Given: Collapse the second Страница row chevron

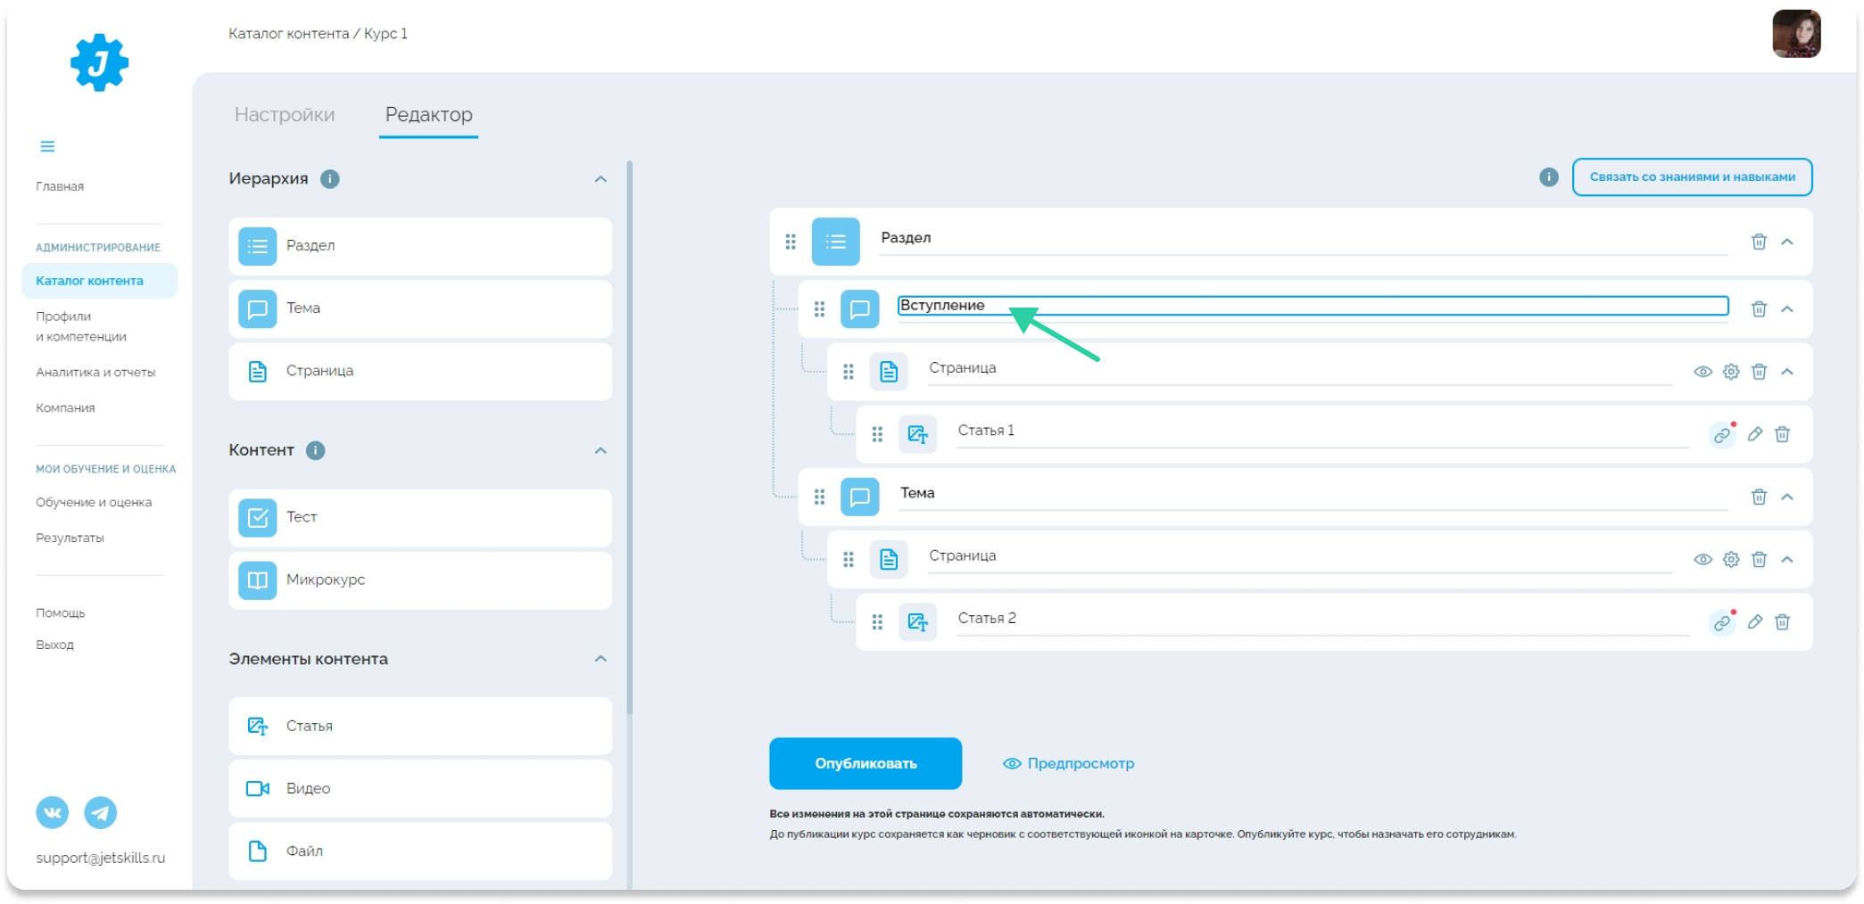Looking at the screenshot, I should point(1787,559).
